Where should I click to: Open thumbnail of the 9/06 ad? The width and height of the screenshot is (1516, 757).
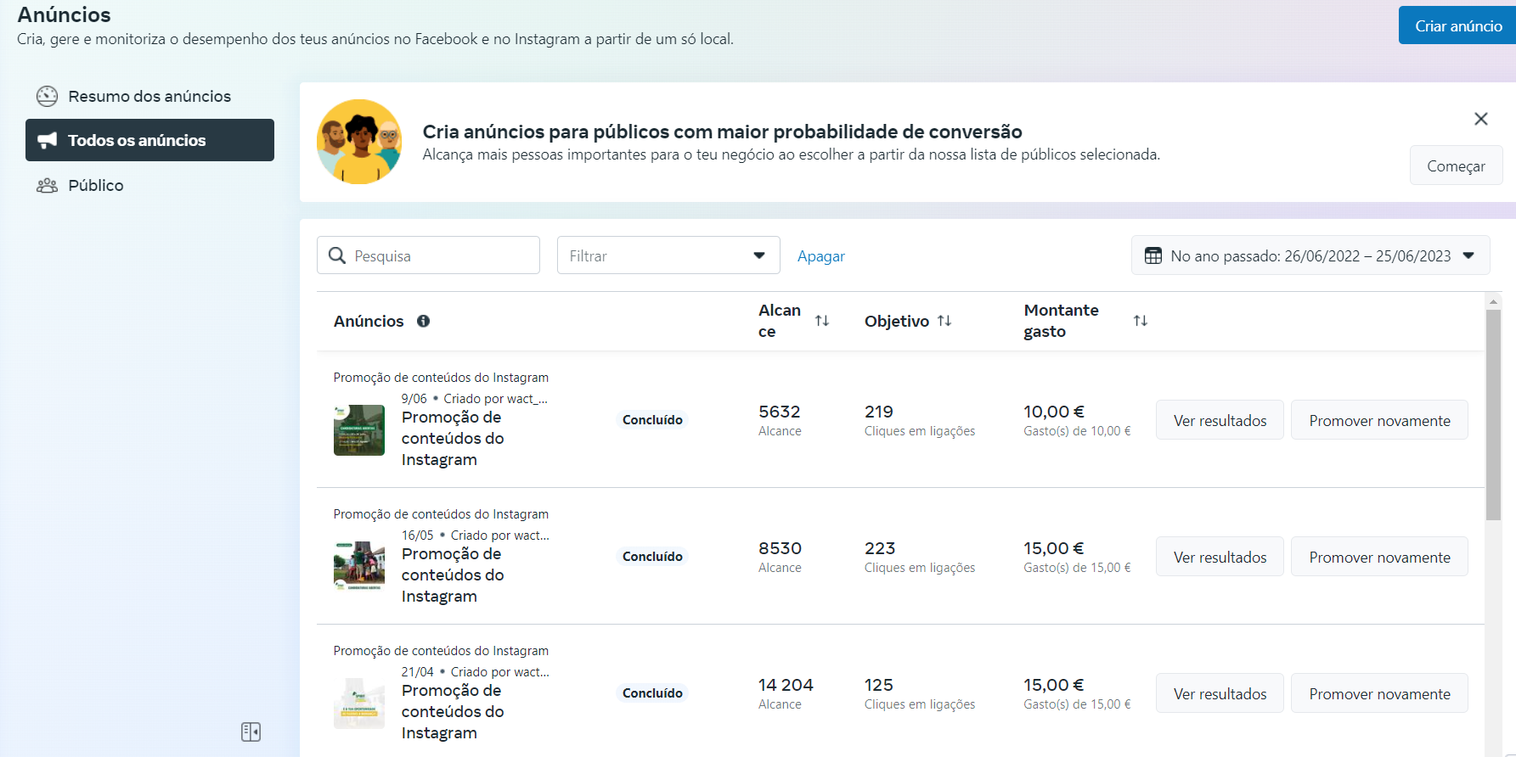point(359,430)
